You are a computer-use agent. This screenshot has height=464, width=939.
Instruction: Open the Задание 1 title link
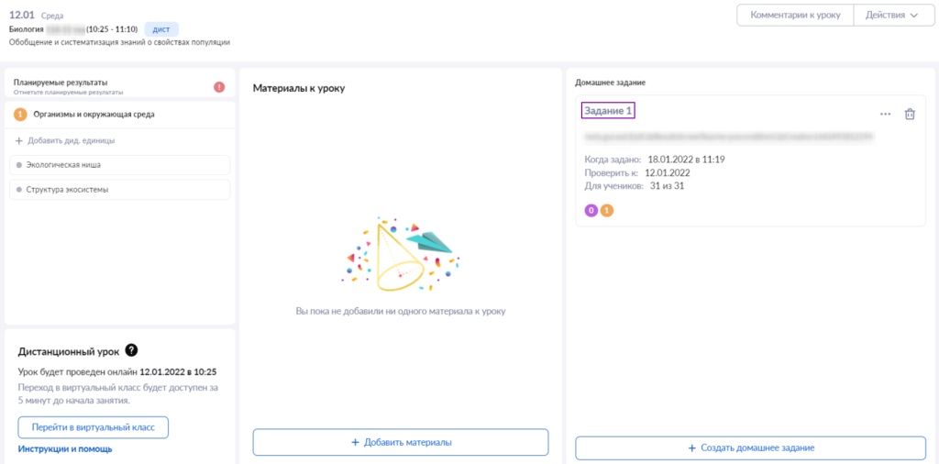click(x=608, y=111)
